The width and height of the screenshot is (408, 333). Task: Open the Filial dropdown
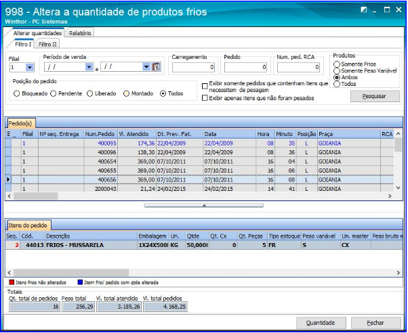30,68
